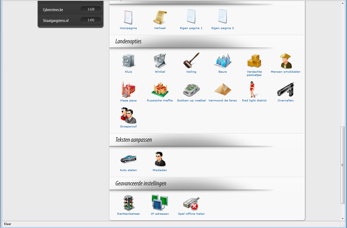Click the 3.620 score badge
This screenshot has height=228, width=347.
[x=91, y=9]
